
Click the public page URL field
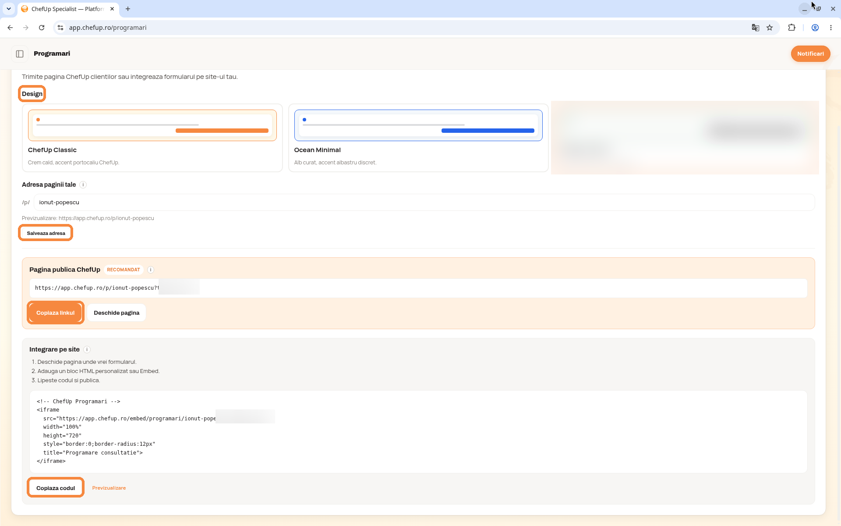point(418,288)
